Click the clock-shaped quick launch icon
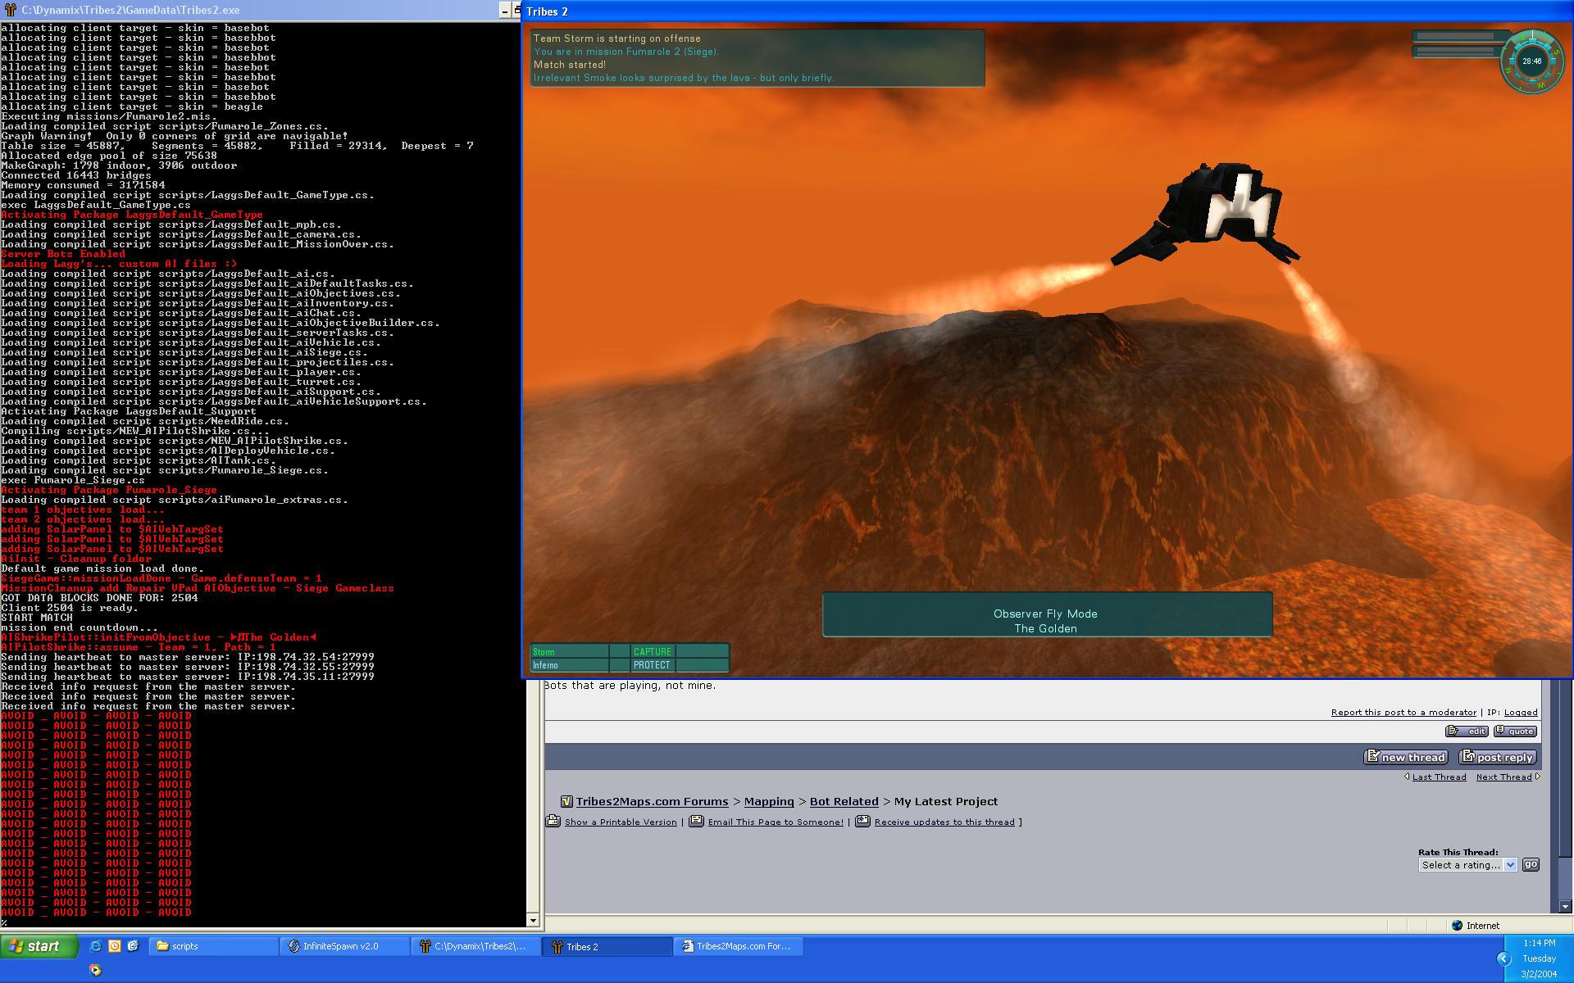The width and height of the screenshot is (1574, 983). [x=115, y=946]
